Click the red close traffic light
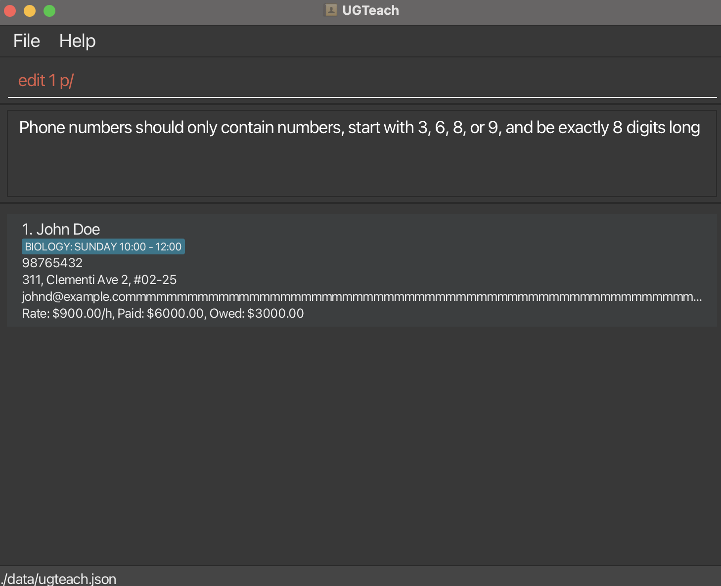The image size is (721, 586). coord(9,10)
